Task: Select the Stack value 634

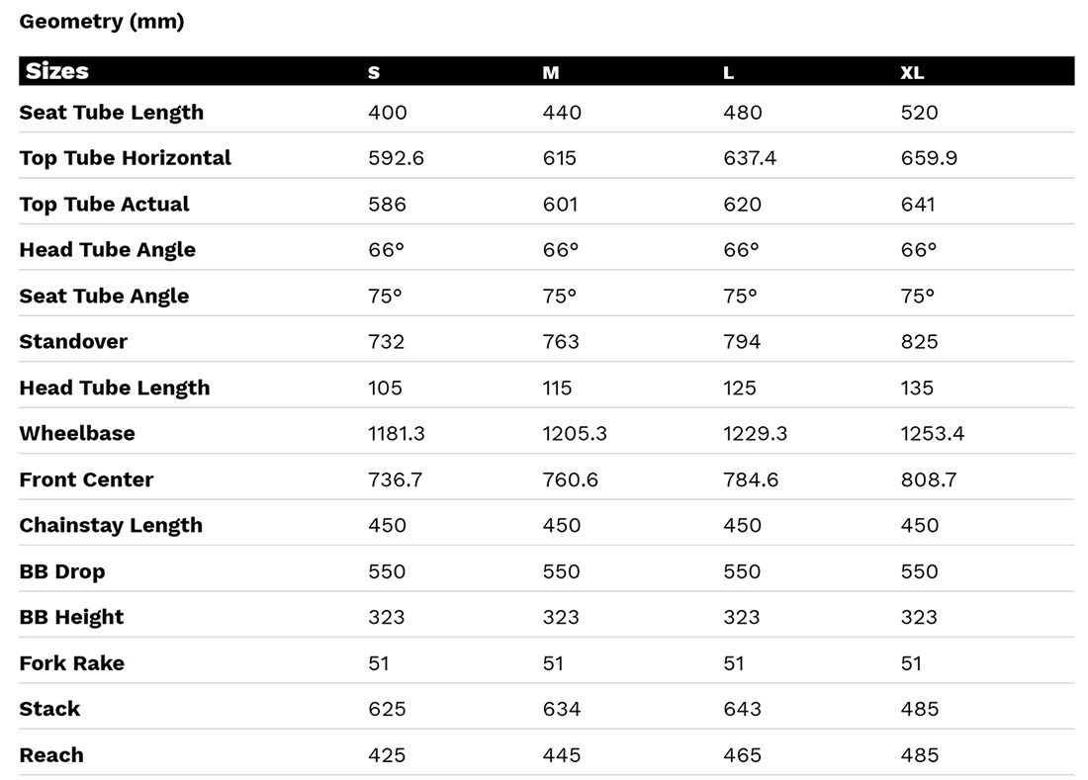Action: [x=561, y=709]
